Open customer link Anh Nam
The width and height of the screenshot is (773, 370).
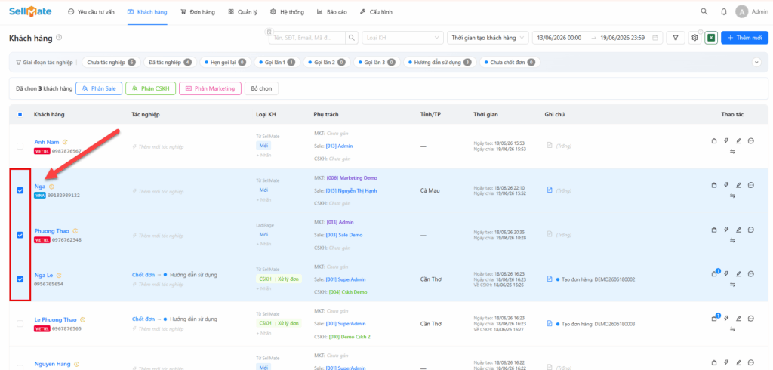[47, 142]
